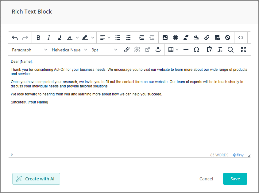The height and width of the screenshot is (193, 259).
Task: Click the Redo arrow icon
Action: pyautogui.click(x=25, y=38)
